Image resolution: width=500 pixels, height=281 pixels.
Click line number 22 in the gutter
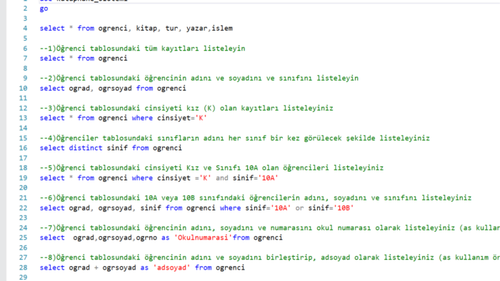coord(23,208)
